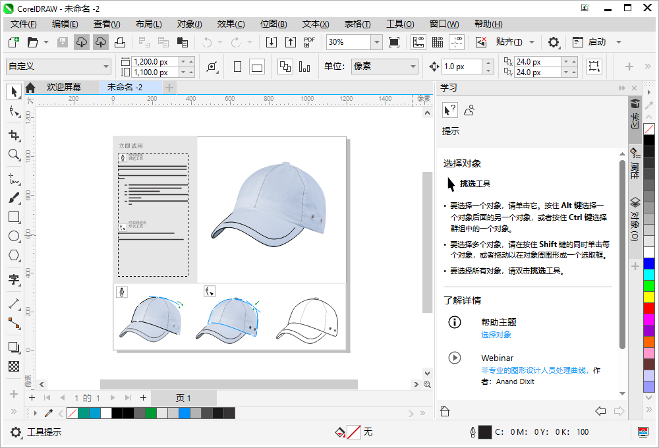Click the Paste icon
Viewport: 659px width, 448px height.
pos(182,42)
